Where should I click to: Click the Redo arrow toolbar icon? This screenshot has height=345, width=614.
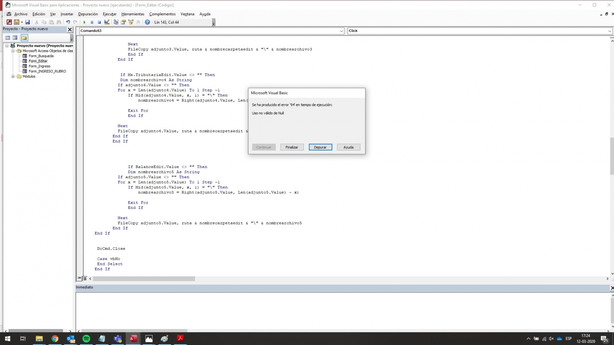[75, 22]
